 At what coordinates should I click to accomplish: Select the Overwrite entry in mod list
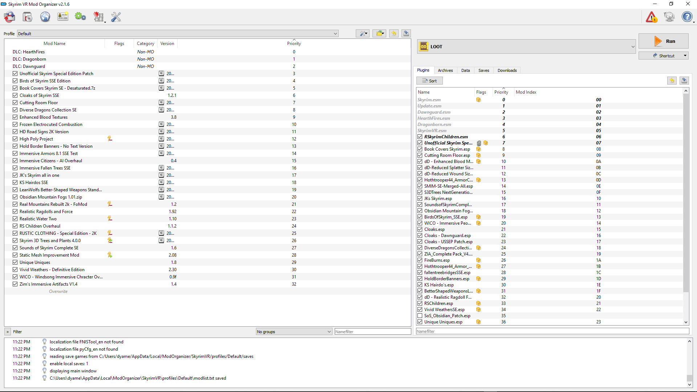(207, 291)
